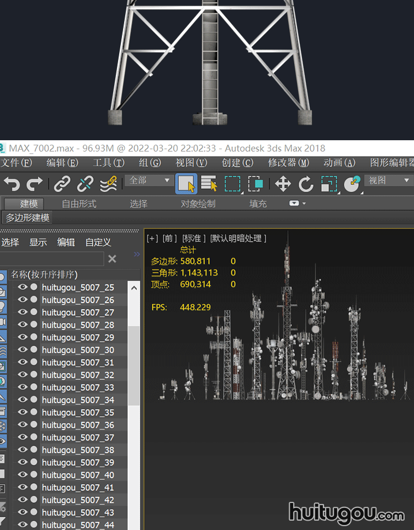This screenshot has width=414, height=530.
Task: Choose the Select and Move tool
Action: click(x=283, y=184)
